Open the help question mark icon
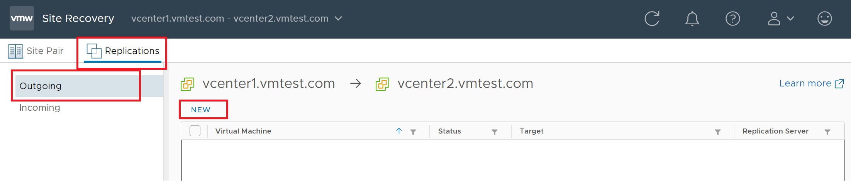851x181 pixels. click(732, 19)
